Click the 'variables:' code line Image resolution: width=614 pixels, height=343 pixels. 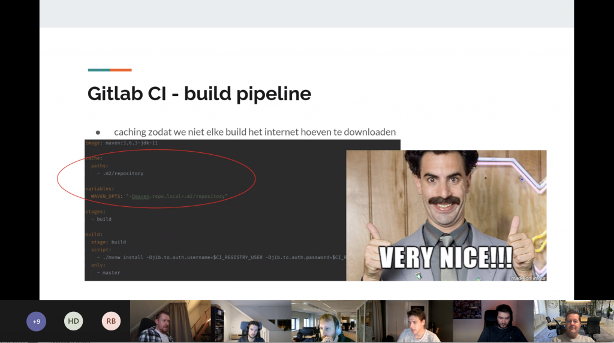coord(100,189)
